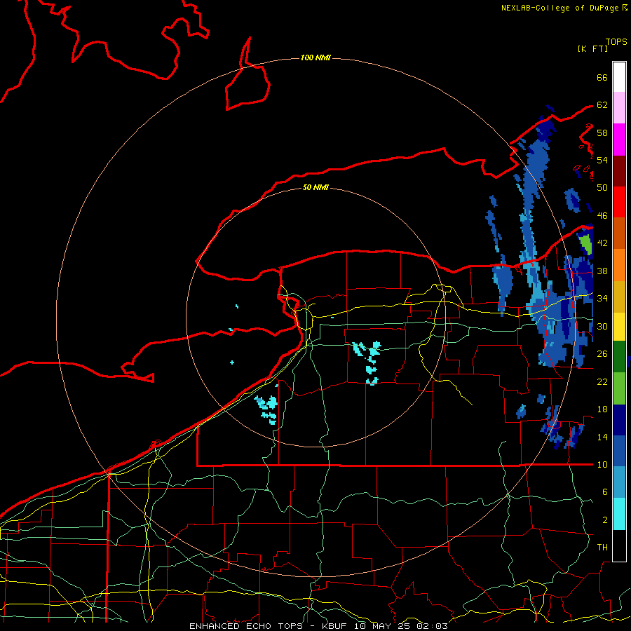Click the legend value 14
The height and width of the screenshot is (631, 631).
602,437
